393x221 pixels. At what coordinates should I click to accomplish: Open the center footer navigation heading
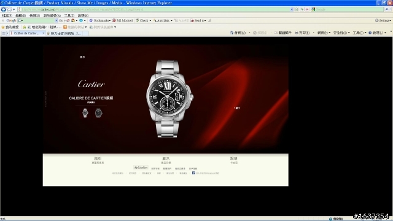pyautogui.click(x=166, y=158)
